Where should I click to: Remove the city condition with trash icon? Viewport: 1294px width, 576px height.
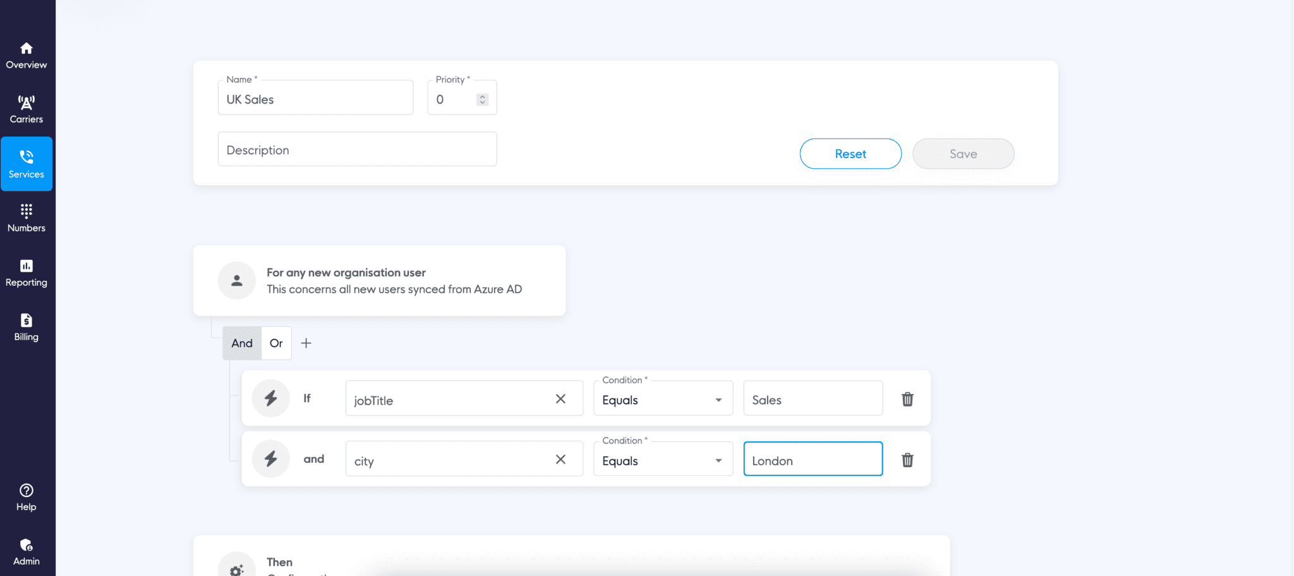click(907, 460)
